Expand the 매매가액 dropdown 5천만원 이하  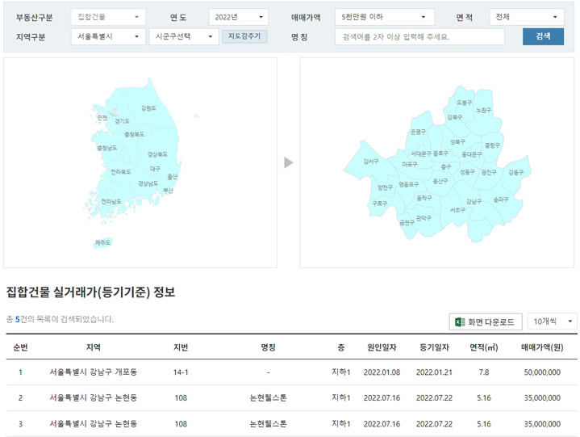click(385, 17)
